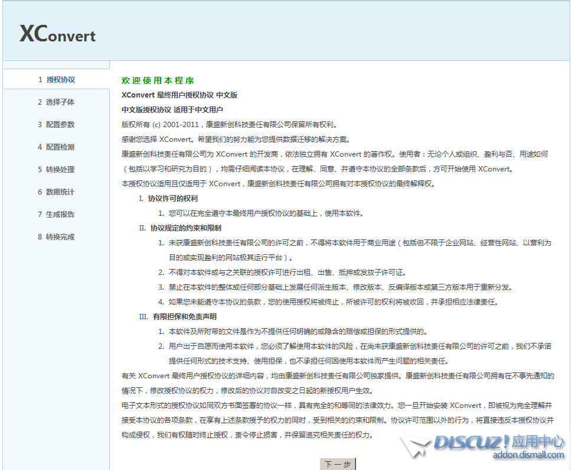Screen dimensions: 575x470
Task: Click the section heading 协议许可的权利
Action: coord(173,199)
